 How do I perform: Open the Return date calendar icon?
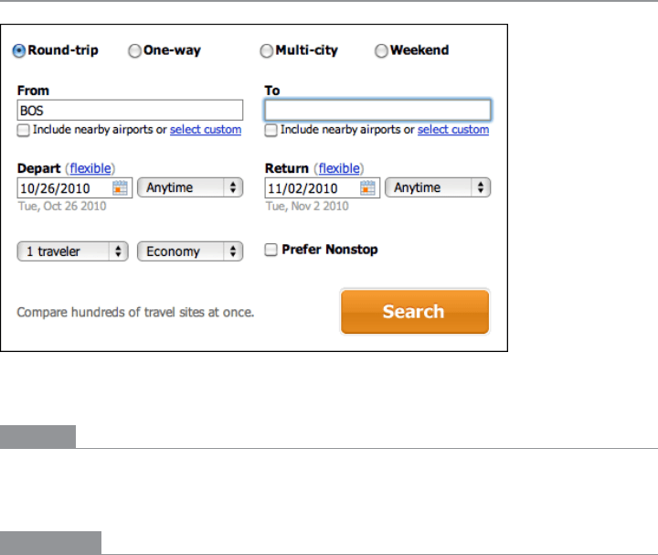tap(367, 187)
